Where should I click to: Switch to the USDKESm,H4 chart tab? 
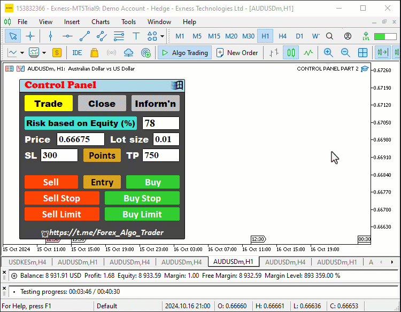27,262
